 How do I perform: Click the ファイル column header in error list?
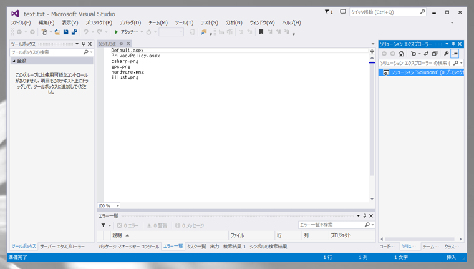[251, 235]
